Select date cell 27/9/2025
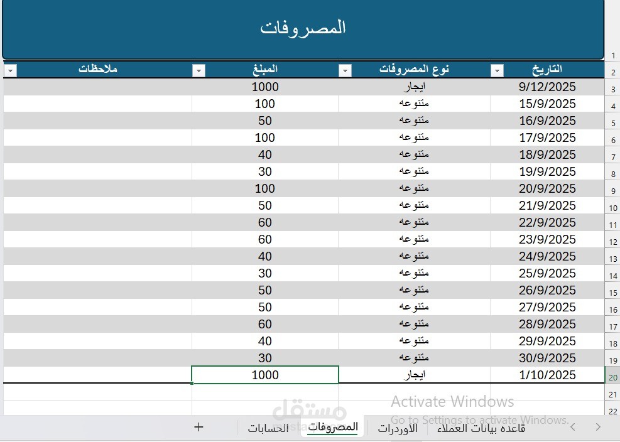The height and width of the screenshot is (442, 620). 547,307
